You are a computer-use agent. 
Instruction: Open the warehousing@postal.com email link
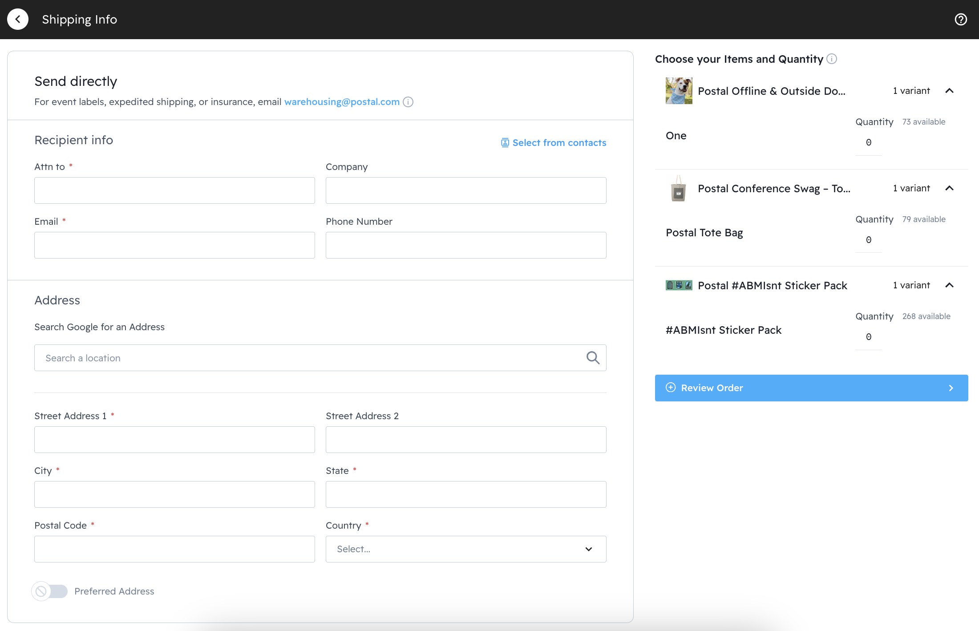342,102
